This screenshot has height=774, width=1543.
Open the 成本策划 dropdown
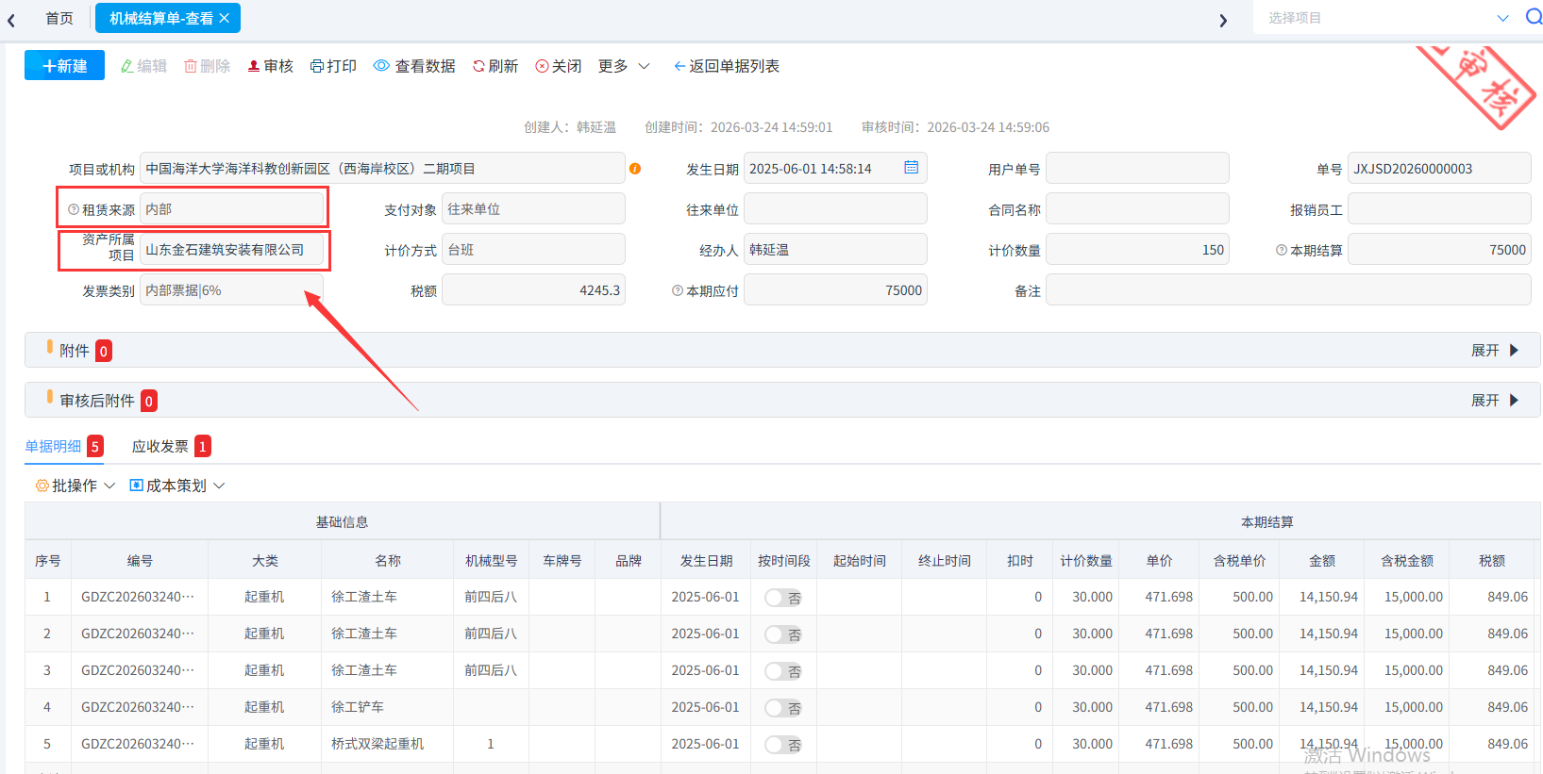177,486
